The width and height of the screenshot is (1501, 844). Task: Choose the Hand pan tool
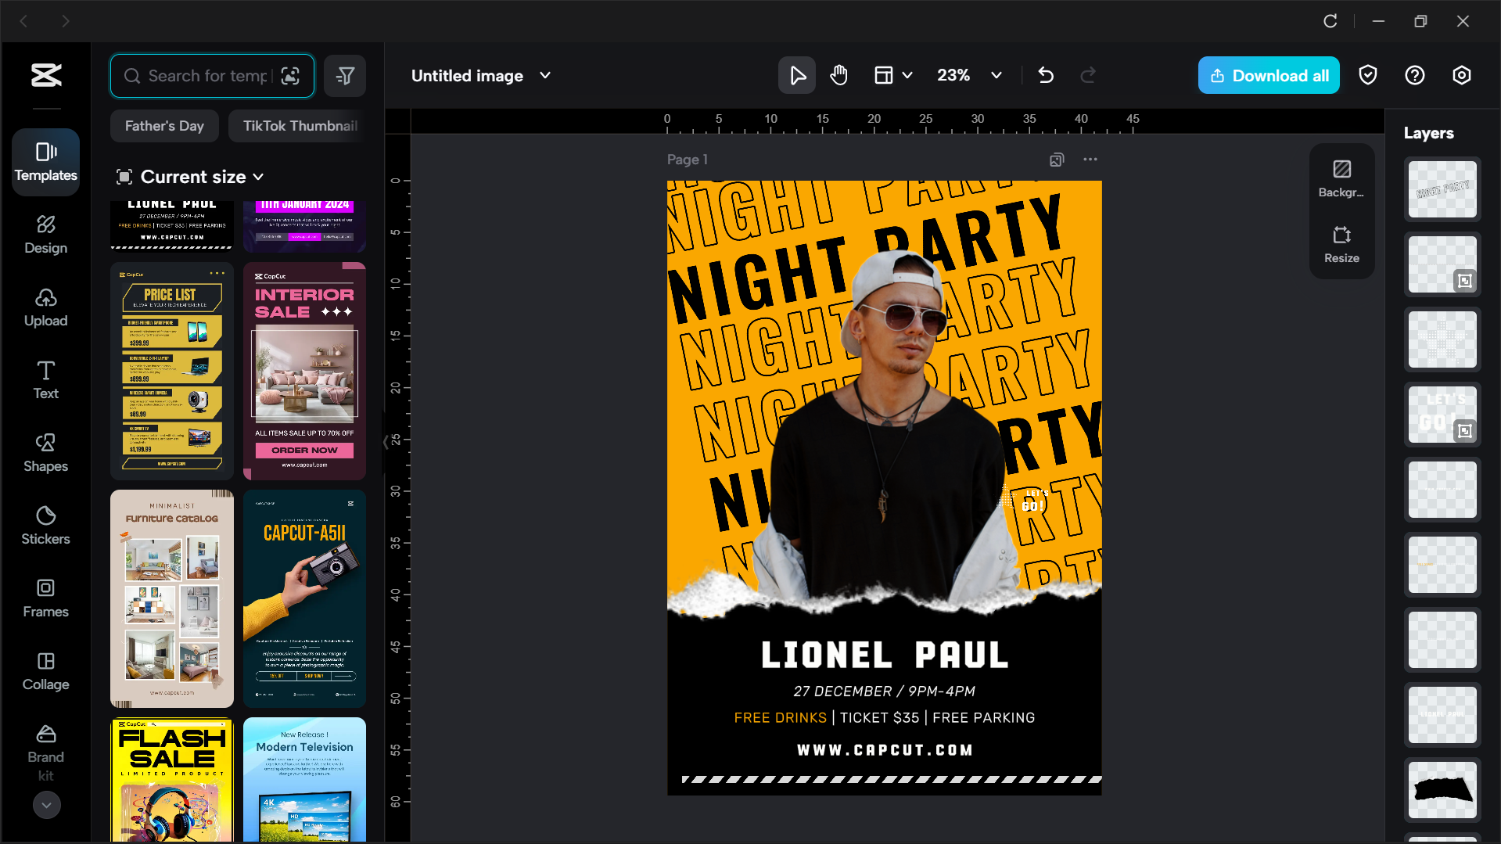click(838, 75)
